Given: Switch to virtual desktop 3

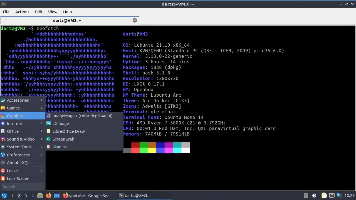Looking at the screenshot, I should (26, 196).
